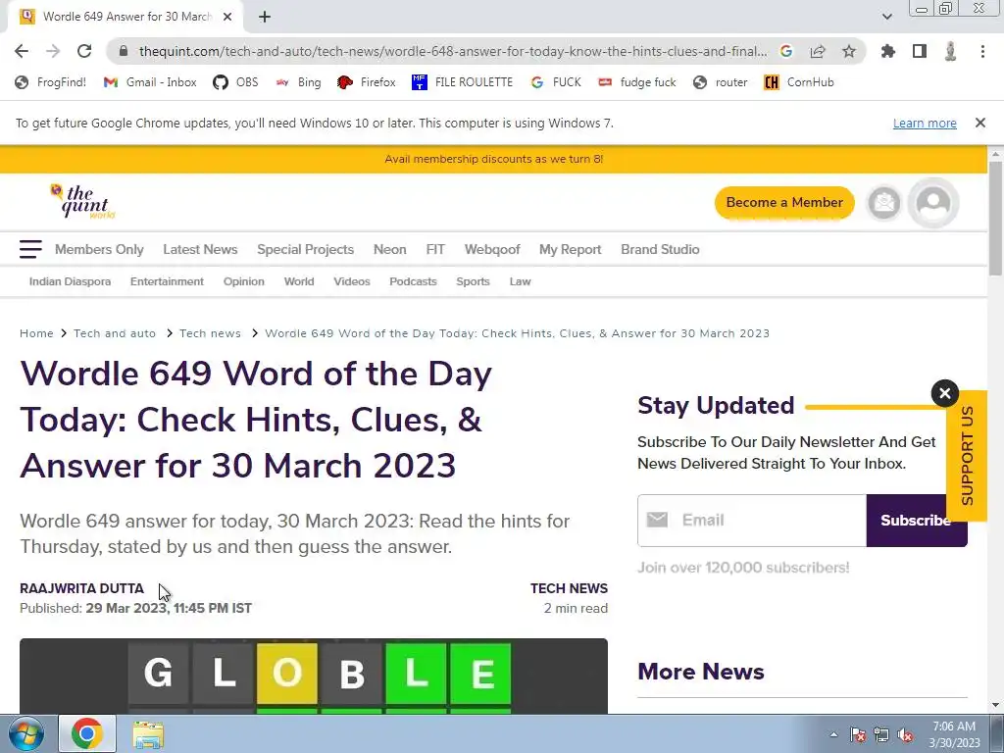The image size is (1004, 753).
Task: Click author name RAAJWRITA DUTTA
Action: point(82,588)
